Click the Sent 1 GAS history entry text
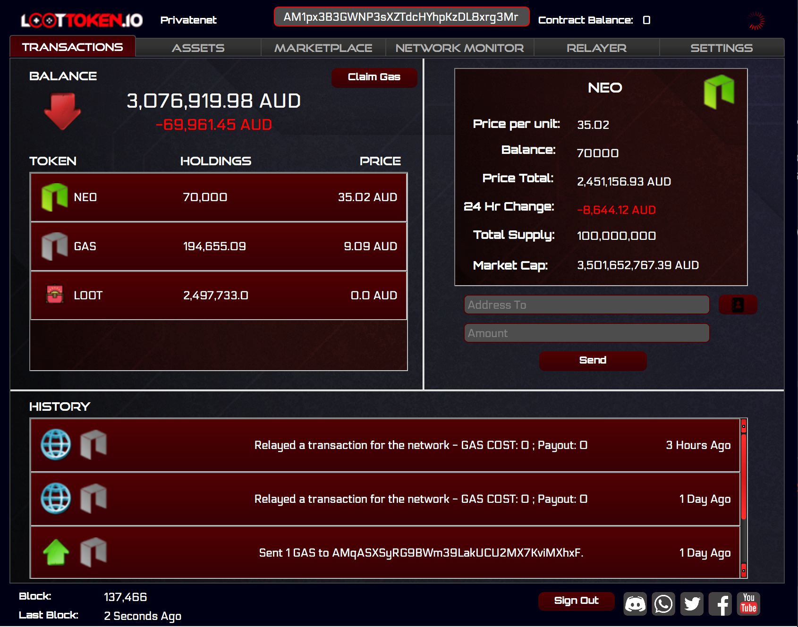The width and height of the screenshot is (798, 627). pyautogui.click(x=421, y=552)
